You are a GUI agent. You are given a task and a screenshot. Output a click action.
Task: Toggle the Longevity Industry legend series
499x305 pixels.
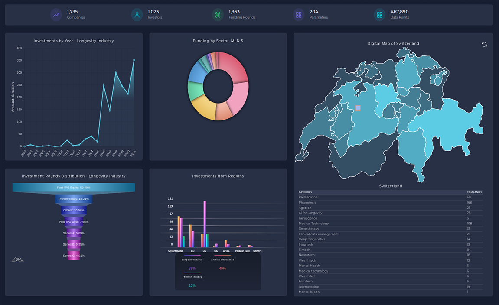(x=192, y=260)
